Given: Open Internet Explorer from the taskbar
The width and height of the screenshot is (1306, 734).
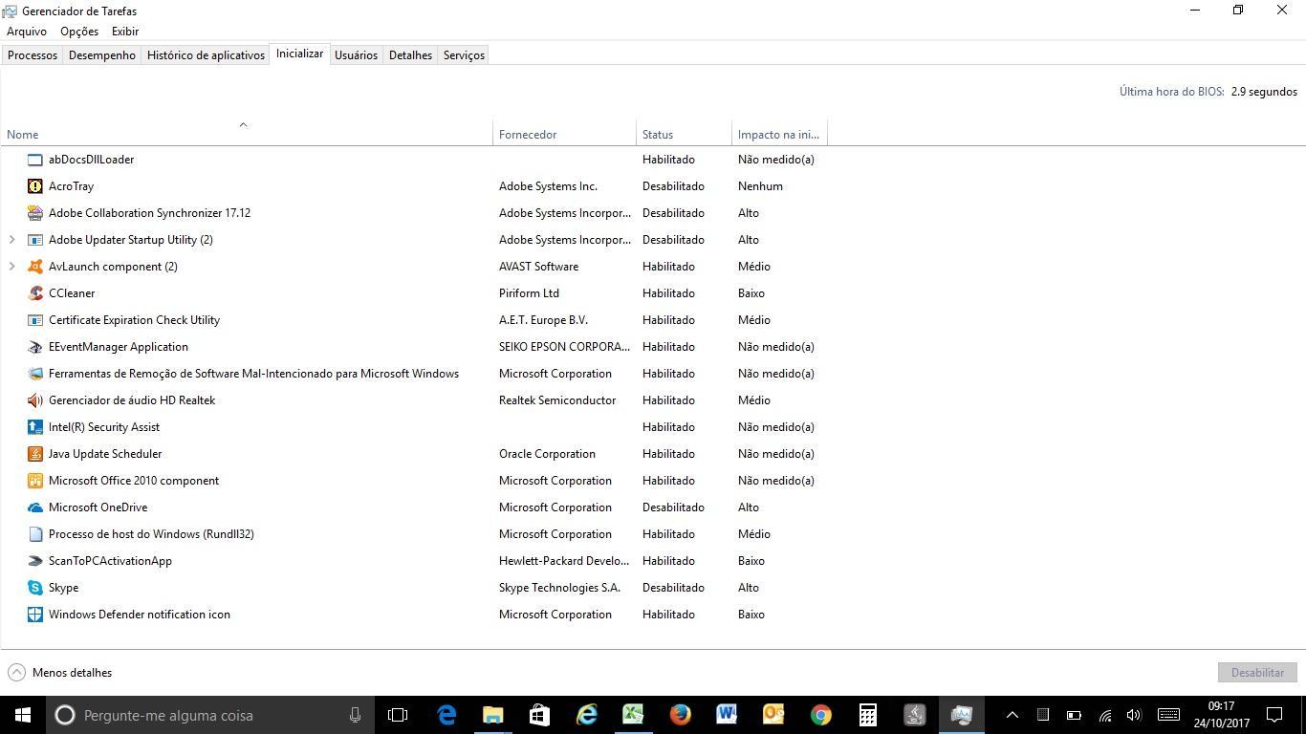Looking at the screenshot, I should [586, 715].
